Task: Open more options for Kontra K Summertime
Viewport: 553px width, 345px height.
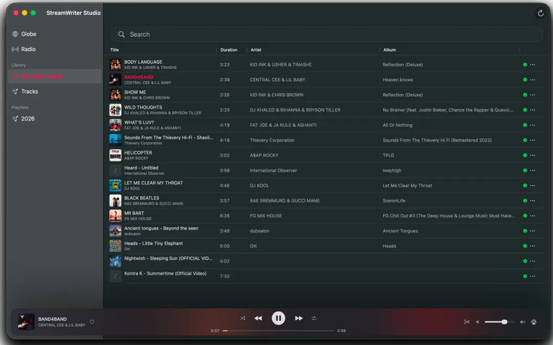Action: click(x=532, y=277)
